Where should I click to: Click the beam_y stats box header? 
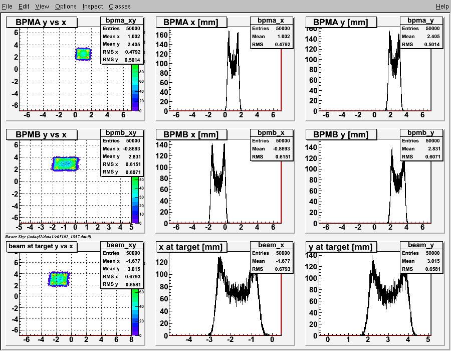(x=421, y=245)
